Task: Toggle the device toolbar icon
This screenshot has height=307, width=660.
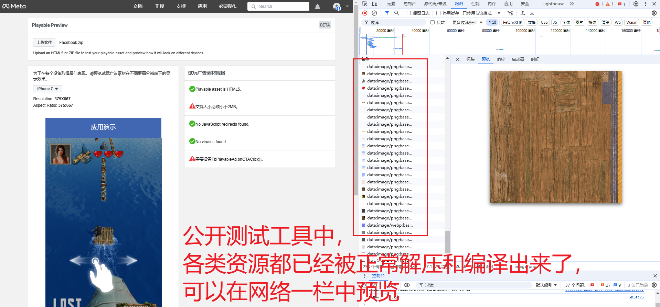Action: pyautogui.click(x=374, y=4)
